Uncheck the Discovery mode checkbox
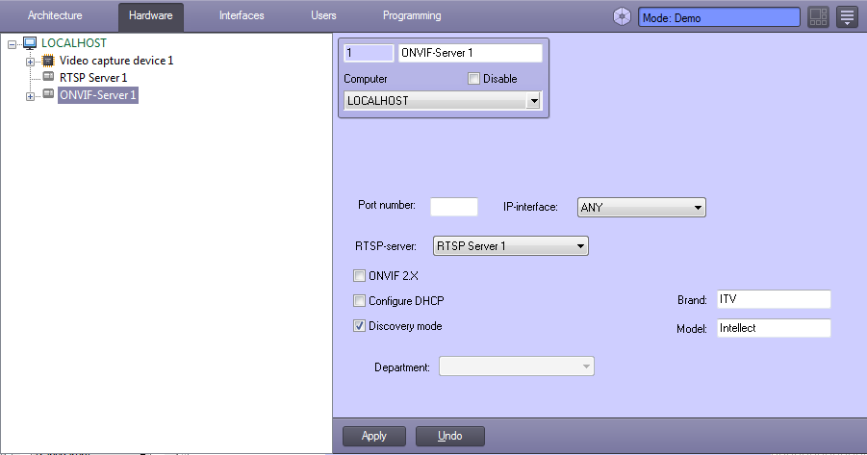This screenshot has width=867, height=455. (360, 326)
